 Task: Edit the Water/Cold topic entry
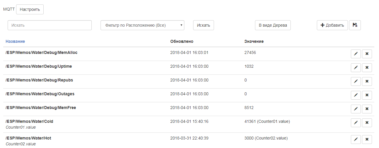pos(356,123)
